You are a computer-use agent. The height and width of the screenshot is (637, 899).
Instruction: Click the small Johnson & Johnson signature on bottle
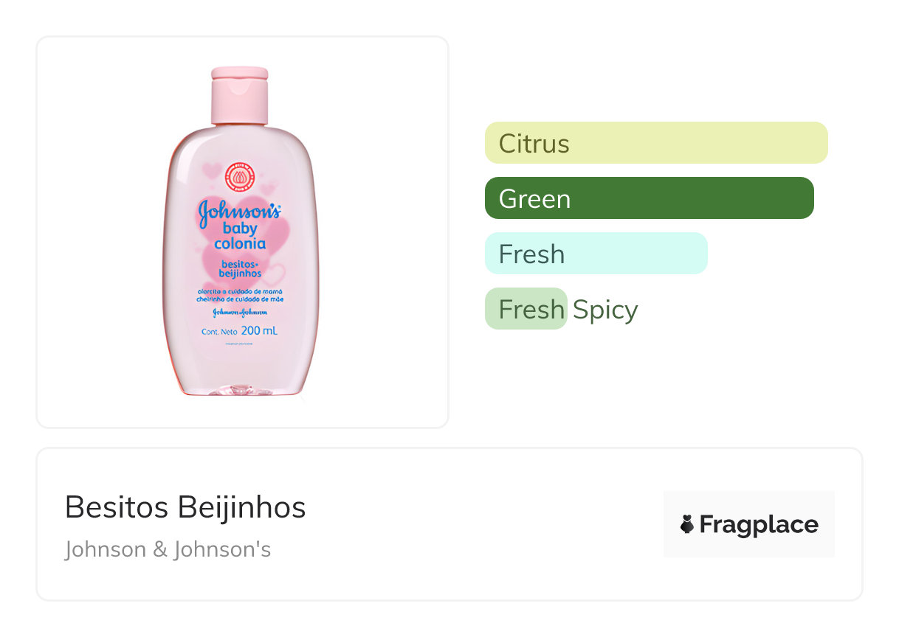pyautogui.click(x=238, y=313)
